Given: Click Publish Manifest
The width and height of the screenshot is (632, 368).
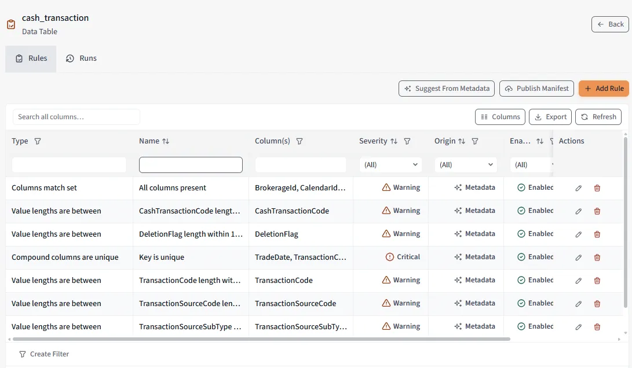Looking at the screenshot, I should tap(536, 89).
